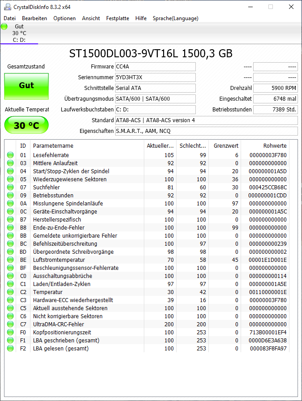Viewport: 302px width, 401px height.
Task: Click the green Gut health status button
Action: [x=26, y=86]
